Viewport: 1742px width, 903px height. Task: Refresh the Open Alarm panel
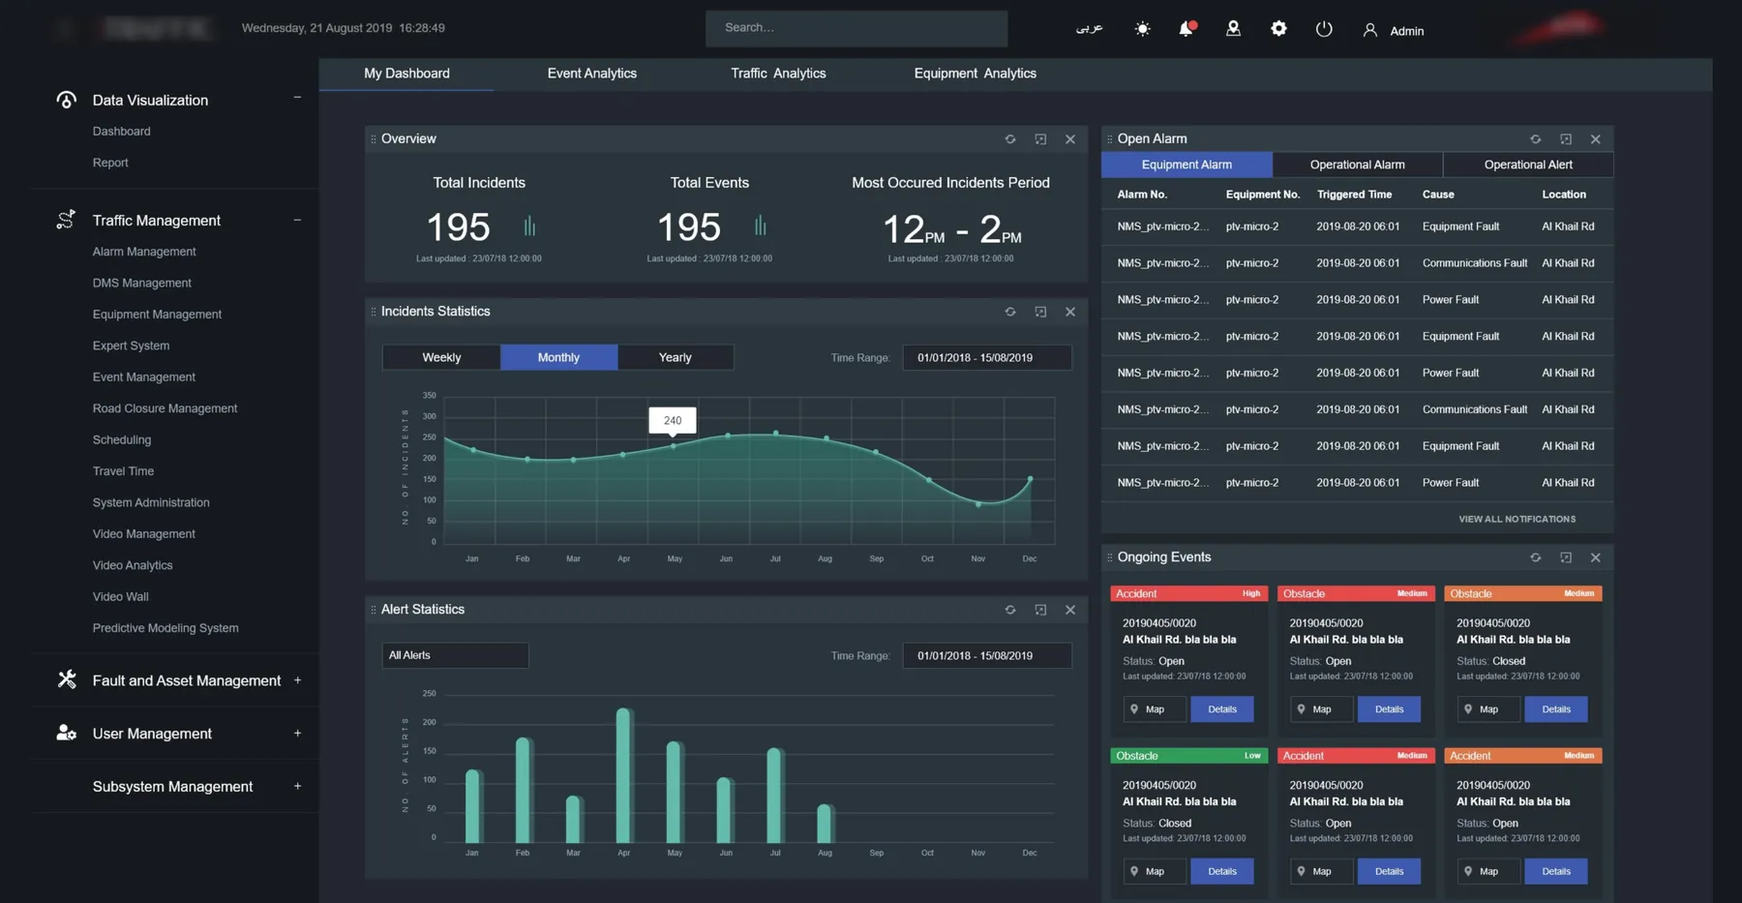point(1536,139)
